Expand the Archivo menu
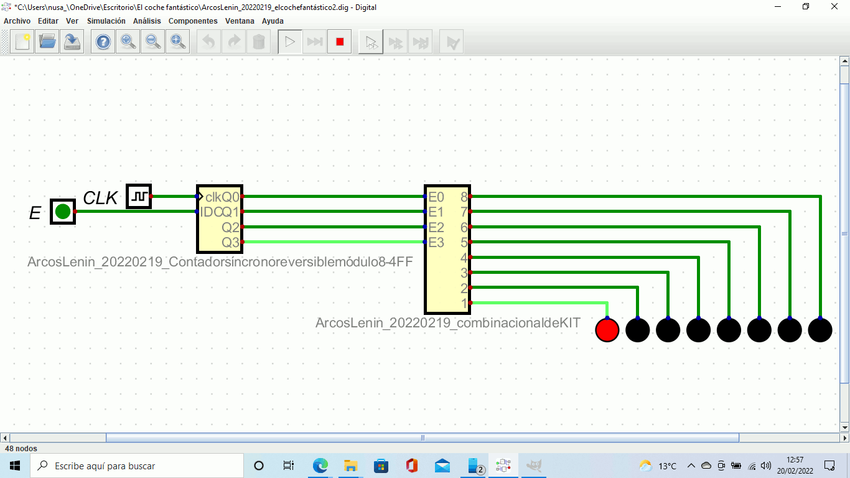850x478 pixels. 17,21
